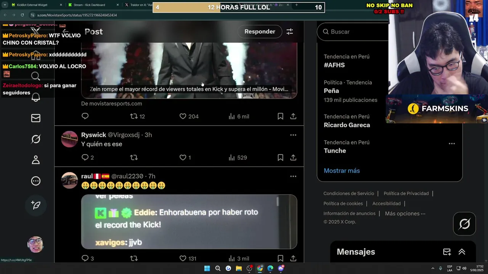The image size is (488, 274).
Task: Open Información de anuncios link
Action: click(x=349, y=213)
